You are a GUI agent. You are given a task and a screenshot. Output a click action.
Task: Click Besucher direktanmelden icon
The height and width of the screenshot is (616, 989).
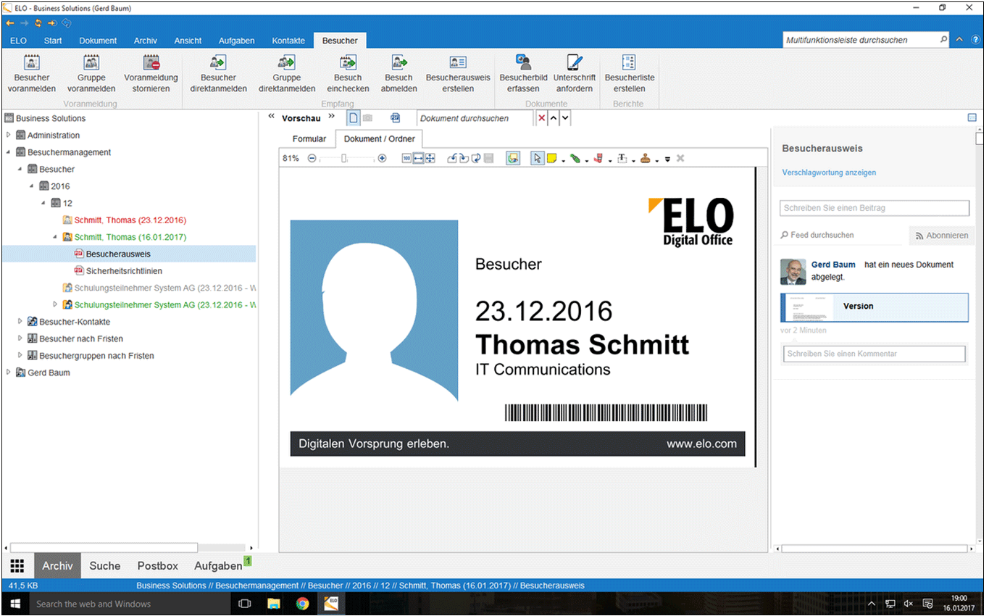pyautogui.click(x=218, y=62)
